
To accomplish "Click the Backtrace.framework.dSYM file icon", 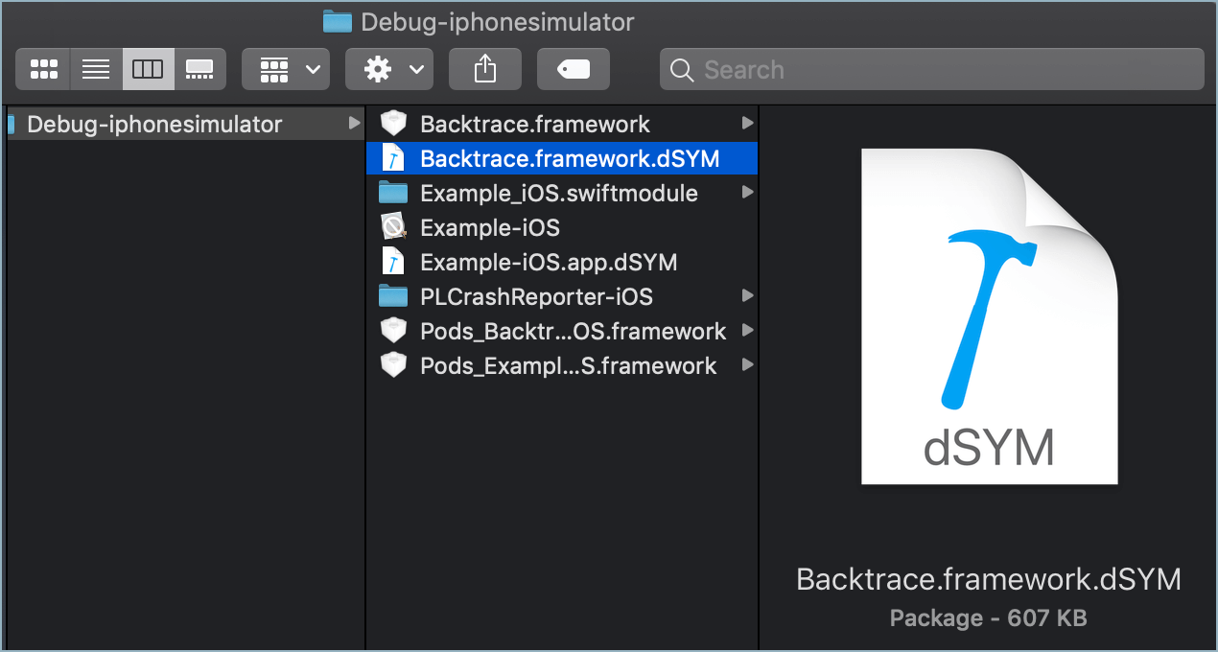I will click(x=393, y=158).
